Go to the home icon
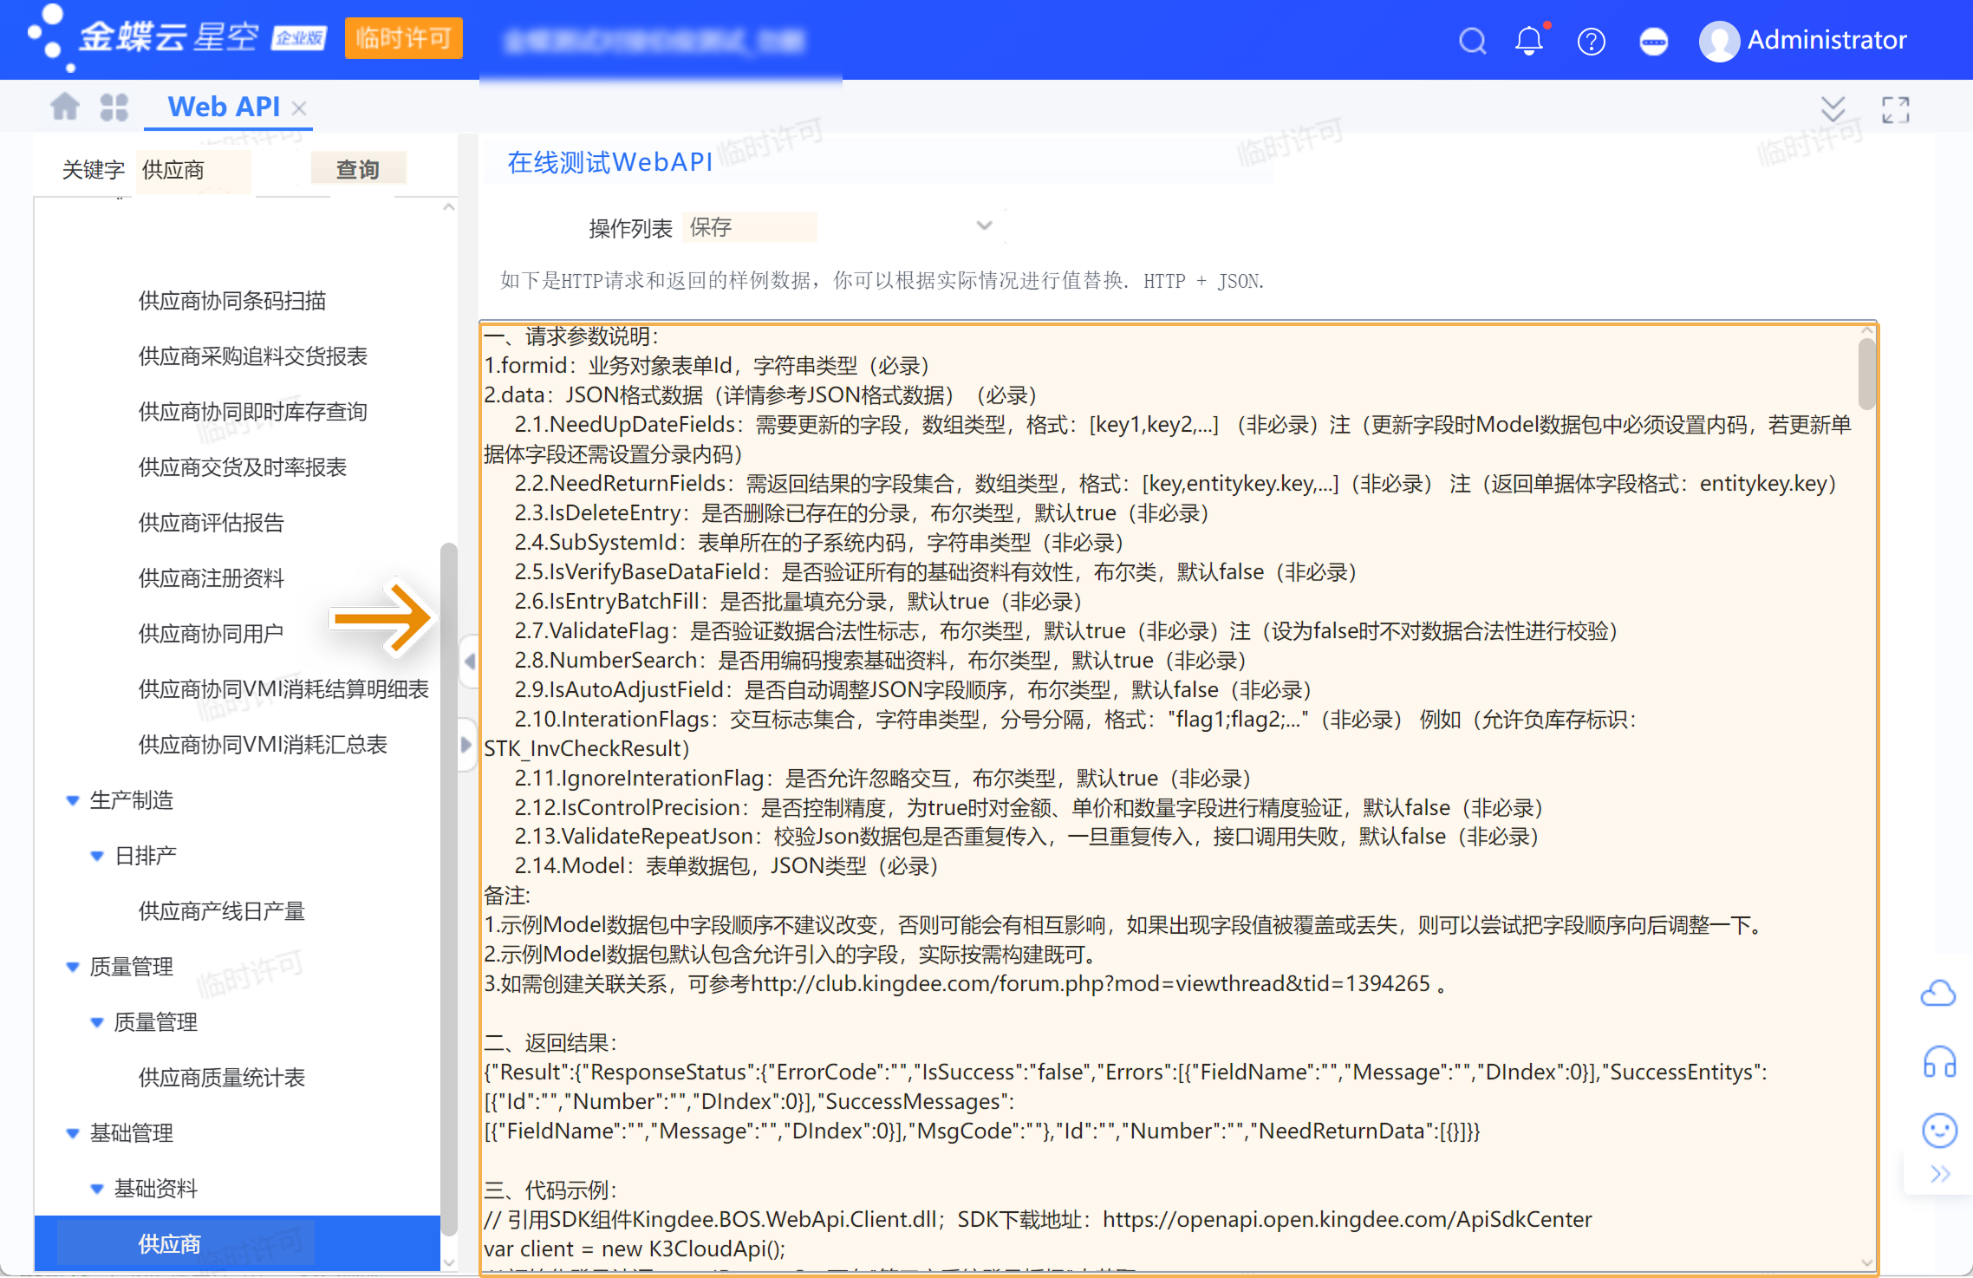 tap(65, 107)
